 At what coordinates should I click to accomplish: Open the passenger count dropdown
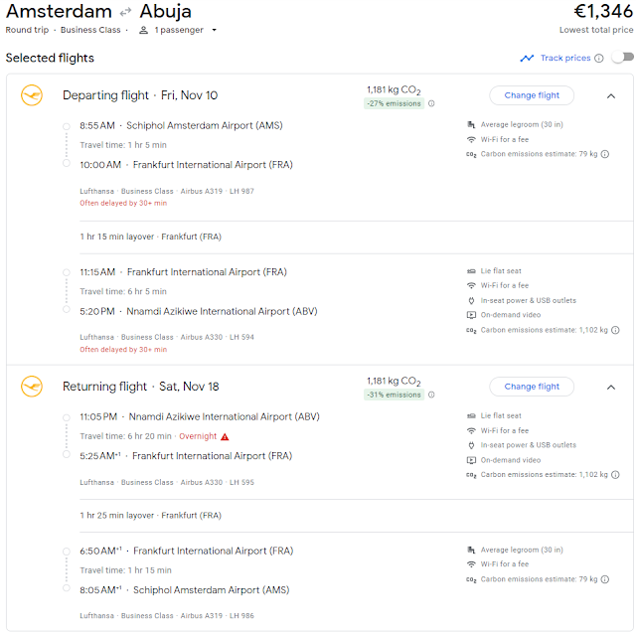click(x=179, y=30)
